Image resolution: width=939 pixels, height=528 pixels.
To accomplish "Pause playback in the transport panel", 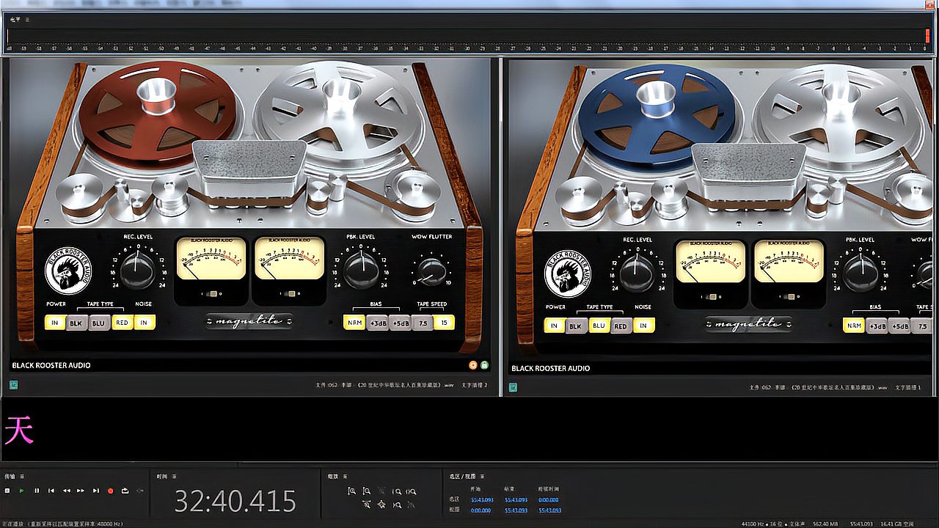I will 37,491.
